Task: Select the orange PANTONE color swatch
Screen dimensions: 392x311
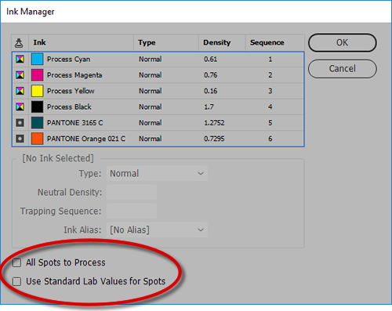Action: [37, 139]
